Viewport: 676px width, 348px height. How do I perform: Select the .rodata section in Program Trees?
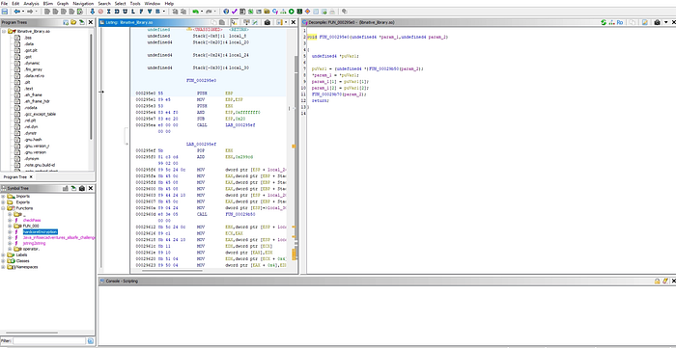click(x=31, y=108)
